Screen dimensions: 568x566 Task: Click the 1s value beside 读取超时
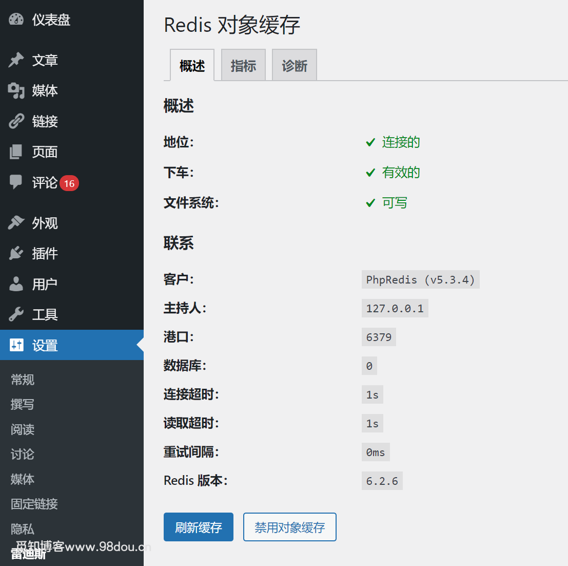pos(373,423)
